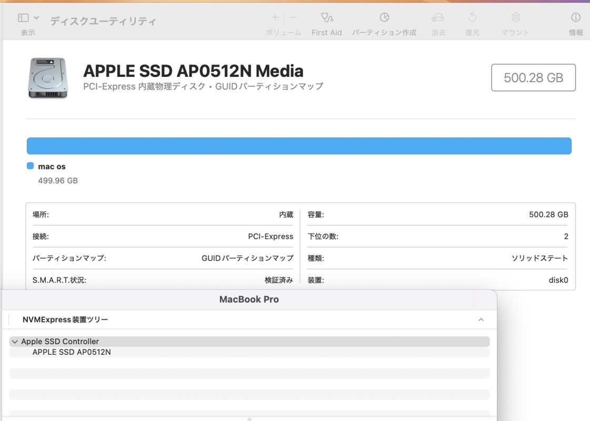Click the MacBook Pro window title
The image size is (590, 421).
tap(249, 299)
